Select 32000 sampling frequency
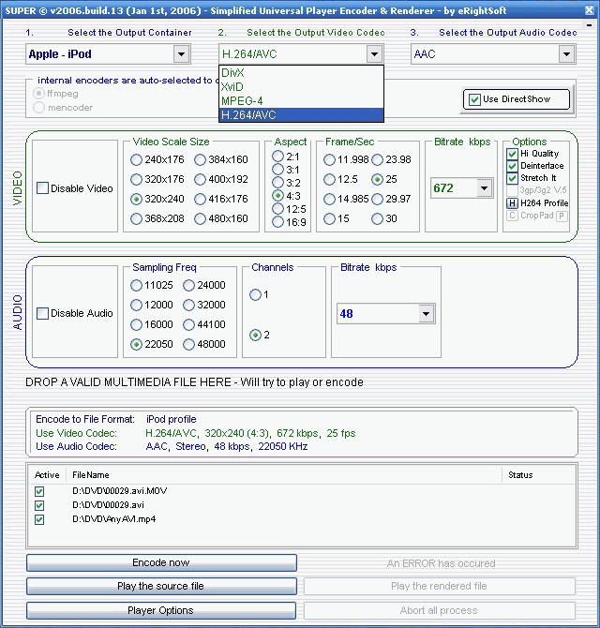Image resolution: width=600 pixels, height=628 pixels. pyautogui.click(x=188, y=306)
